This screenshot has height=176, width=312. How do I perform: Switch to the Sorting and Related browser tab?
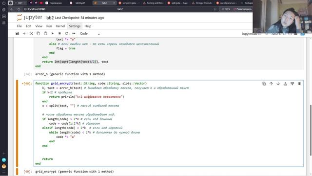(x=153, y=3)
